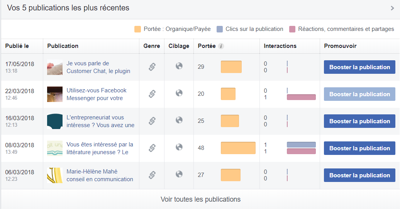Image resolution: width=400 pixels, height=209 pixels.
Task: Click the globe targeting icon for 22/03/2018 post
Action: pos(179,93)
